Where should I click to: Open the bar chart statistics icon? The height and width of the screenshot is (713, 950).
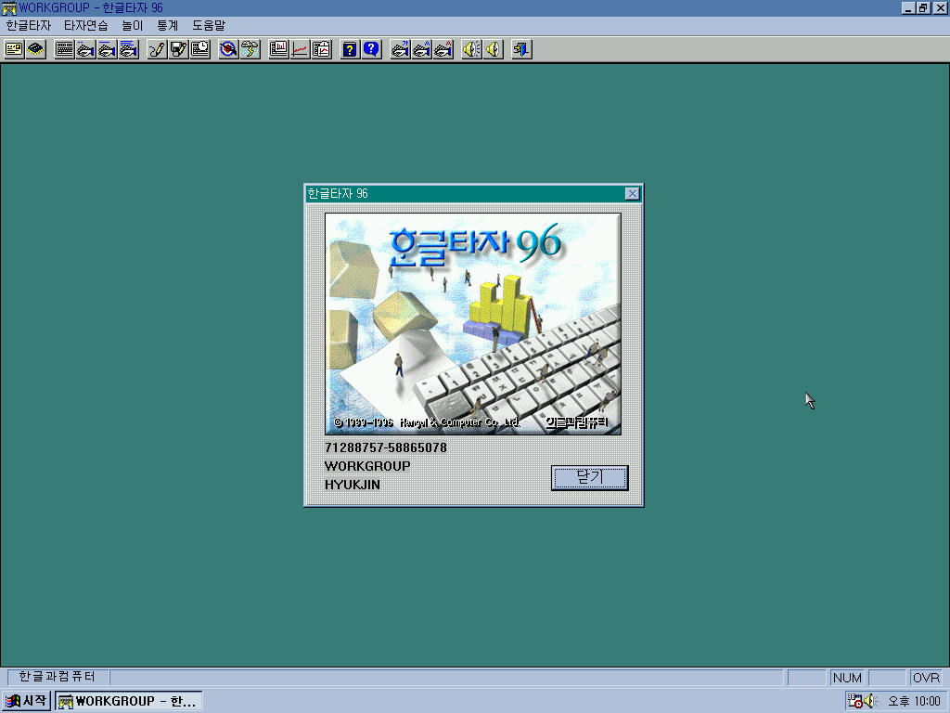pyautogui.click(x=278, y=49)
